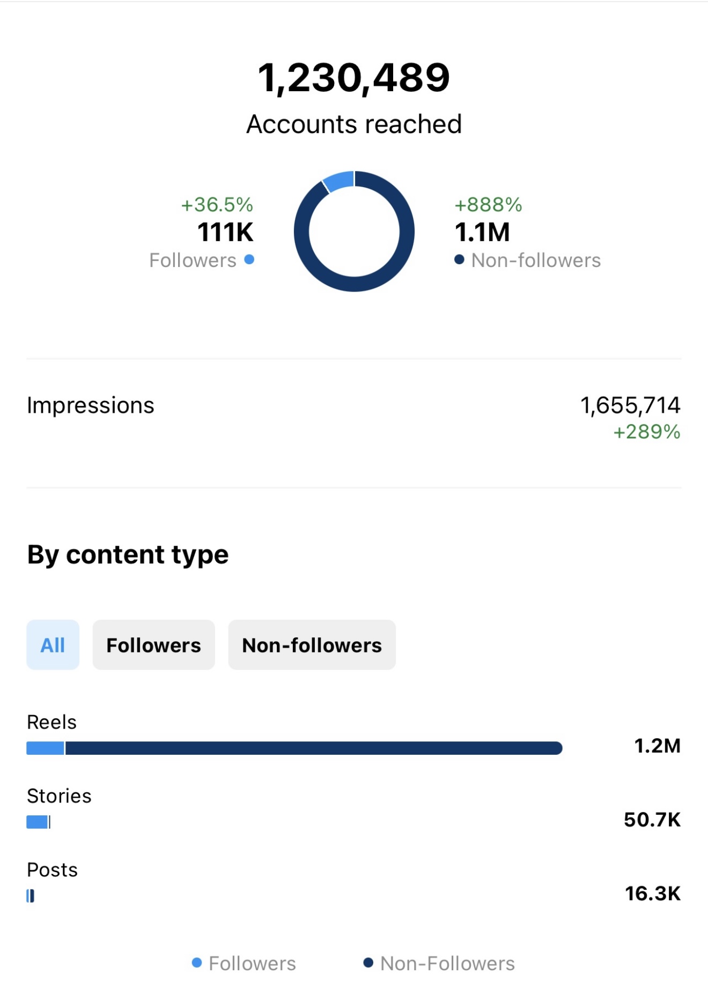708x1003 pixels.
Task: Tap the Reels dark blue bar
Action: [314, 748]
